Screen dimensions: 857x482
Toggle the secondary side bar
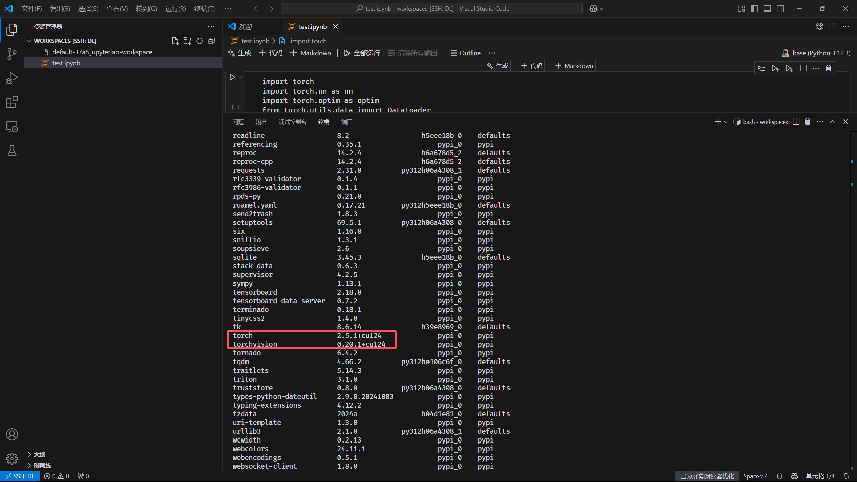(x=780, y=9)
